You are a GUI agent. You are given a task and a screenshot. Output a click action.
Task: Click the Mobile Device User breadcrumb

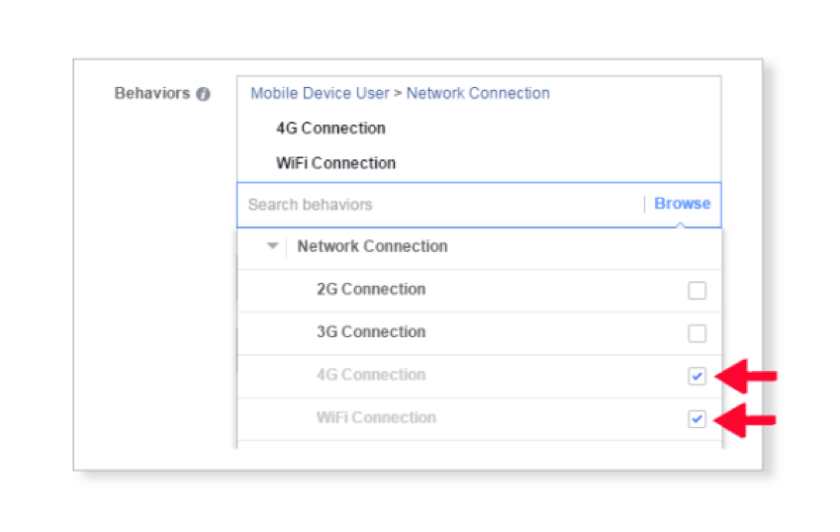click(320, 93)
